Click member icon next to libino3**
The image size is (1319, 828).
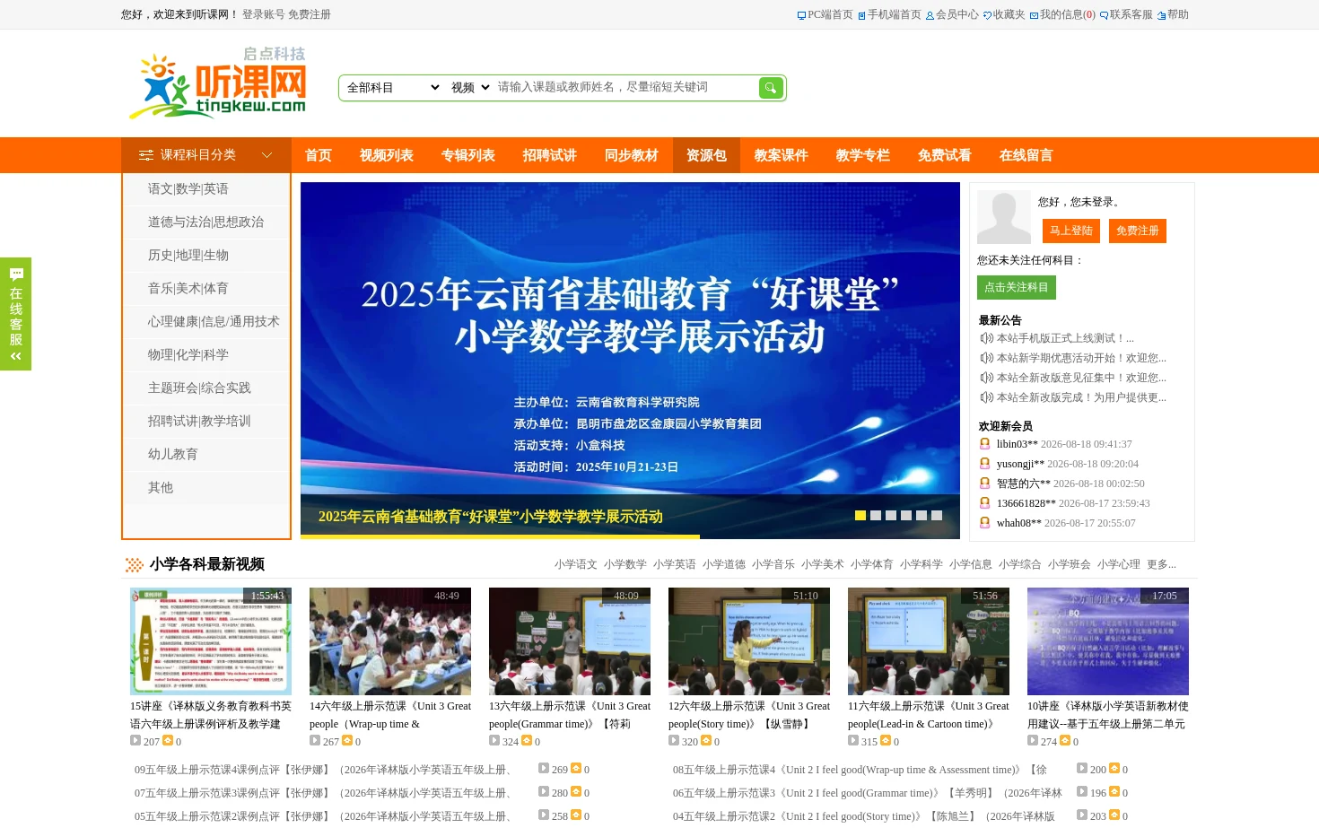tap(984, 444)
